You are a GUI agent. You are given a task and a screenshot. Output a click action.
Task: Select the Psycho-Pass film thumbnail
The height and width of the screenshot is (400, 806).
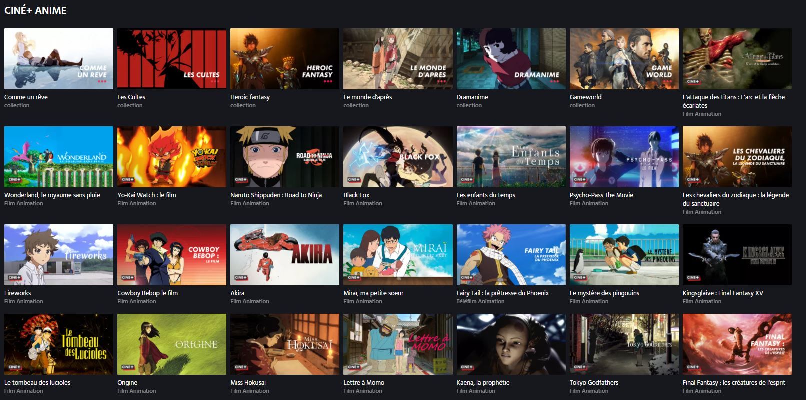(x=624, y=157)
